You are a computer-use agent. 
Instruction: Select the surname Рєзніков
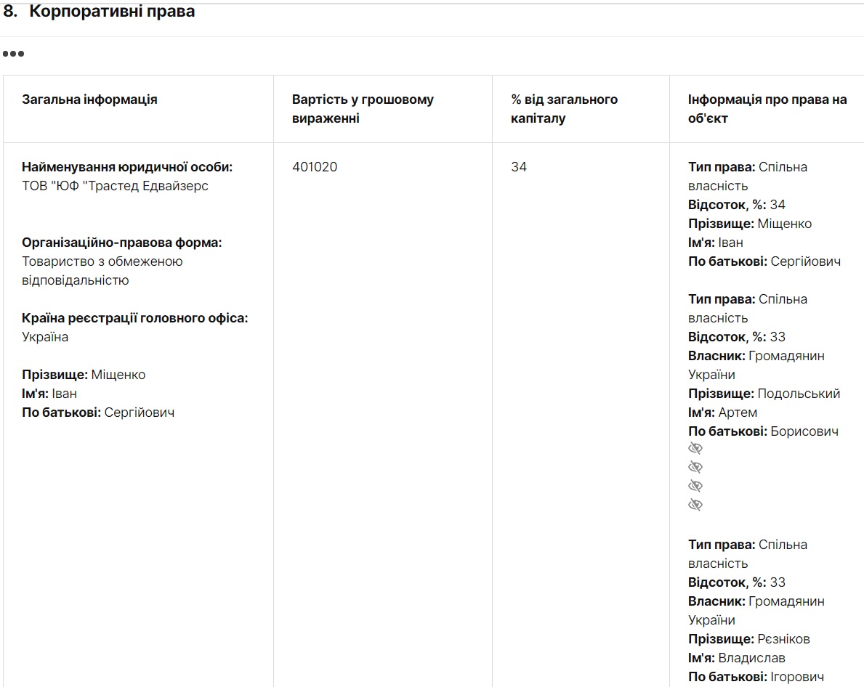pos(783,639)
